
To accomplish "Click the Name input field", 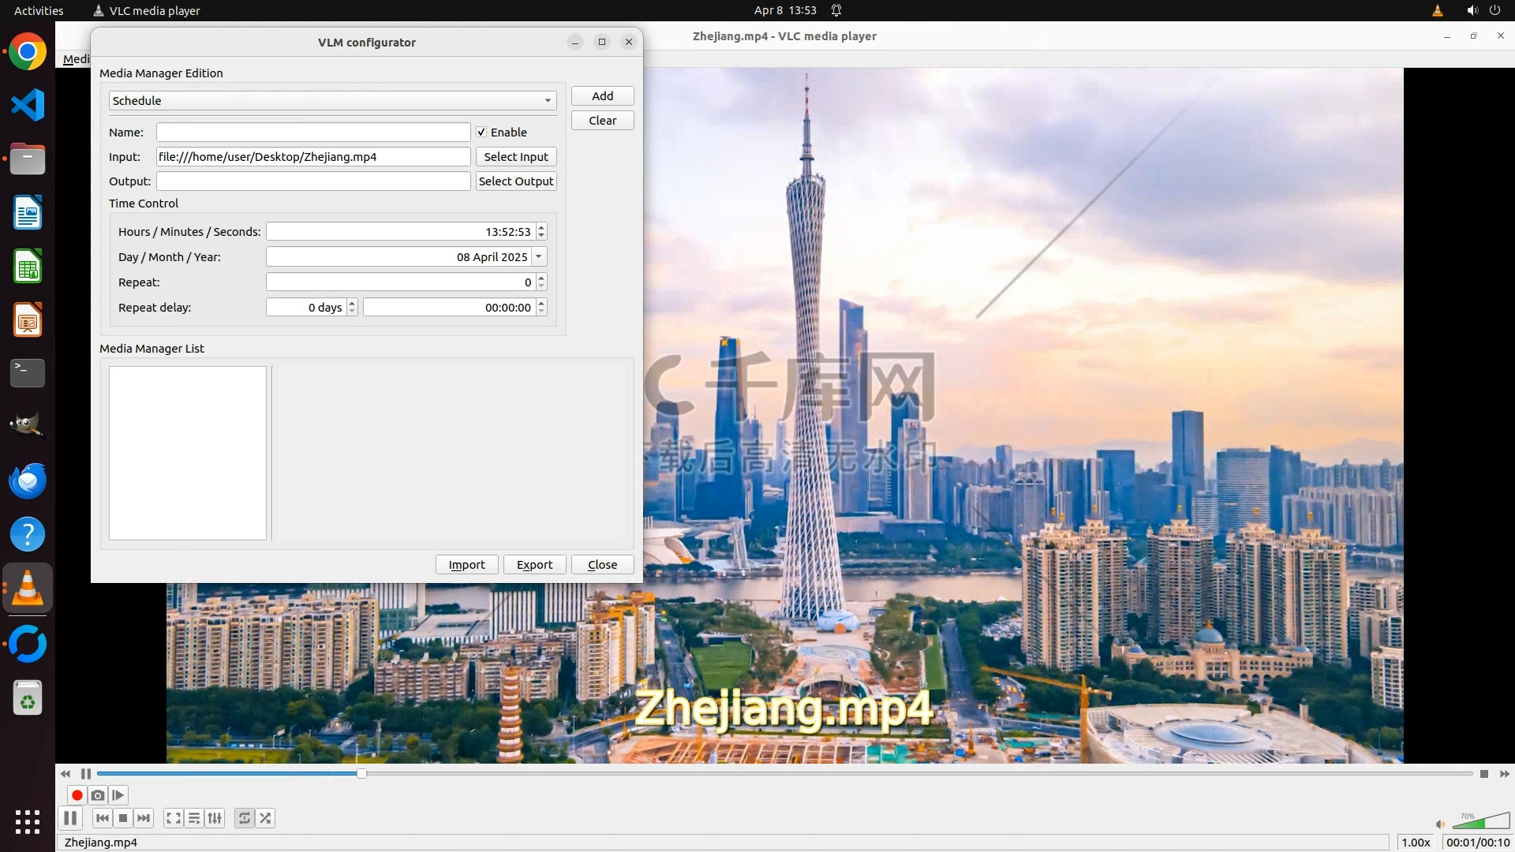I will [313, 133].
